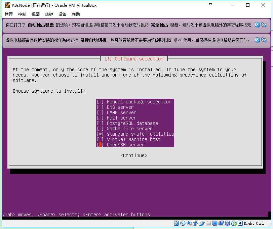Click the resize arrow in the title bar

(x=210, y=4)
